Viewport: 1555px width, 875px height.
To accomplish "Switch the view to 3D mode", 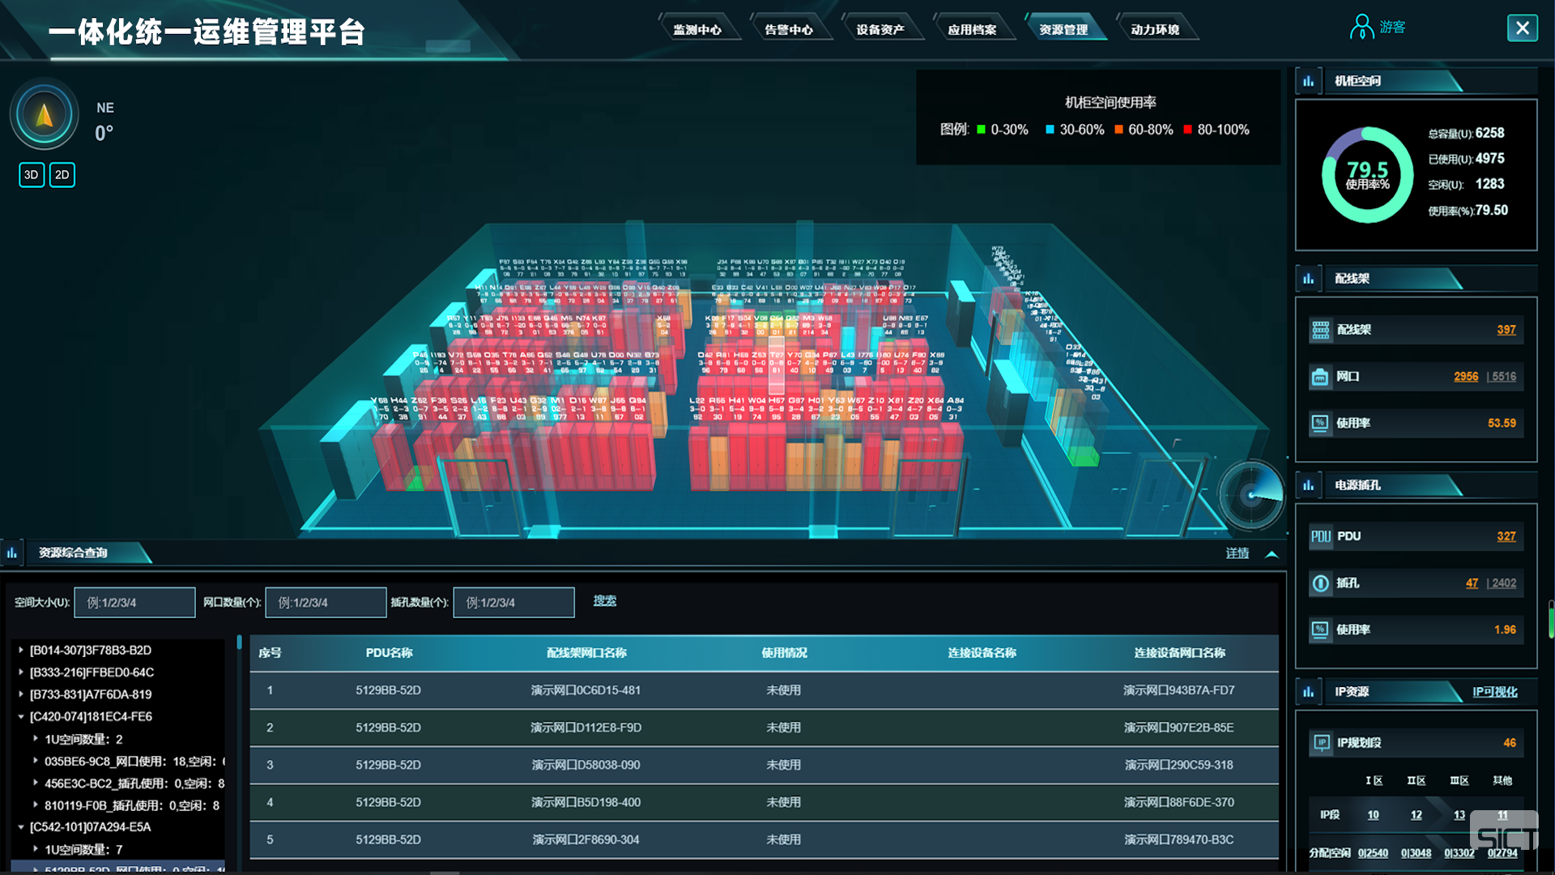I will coord(32,175).
